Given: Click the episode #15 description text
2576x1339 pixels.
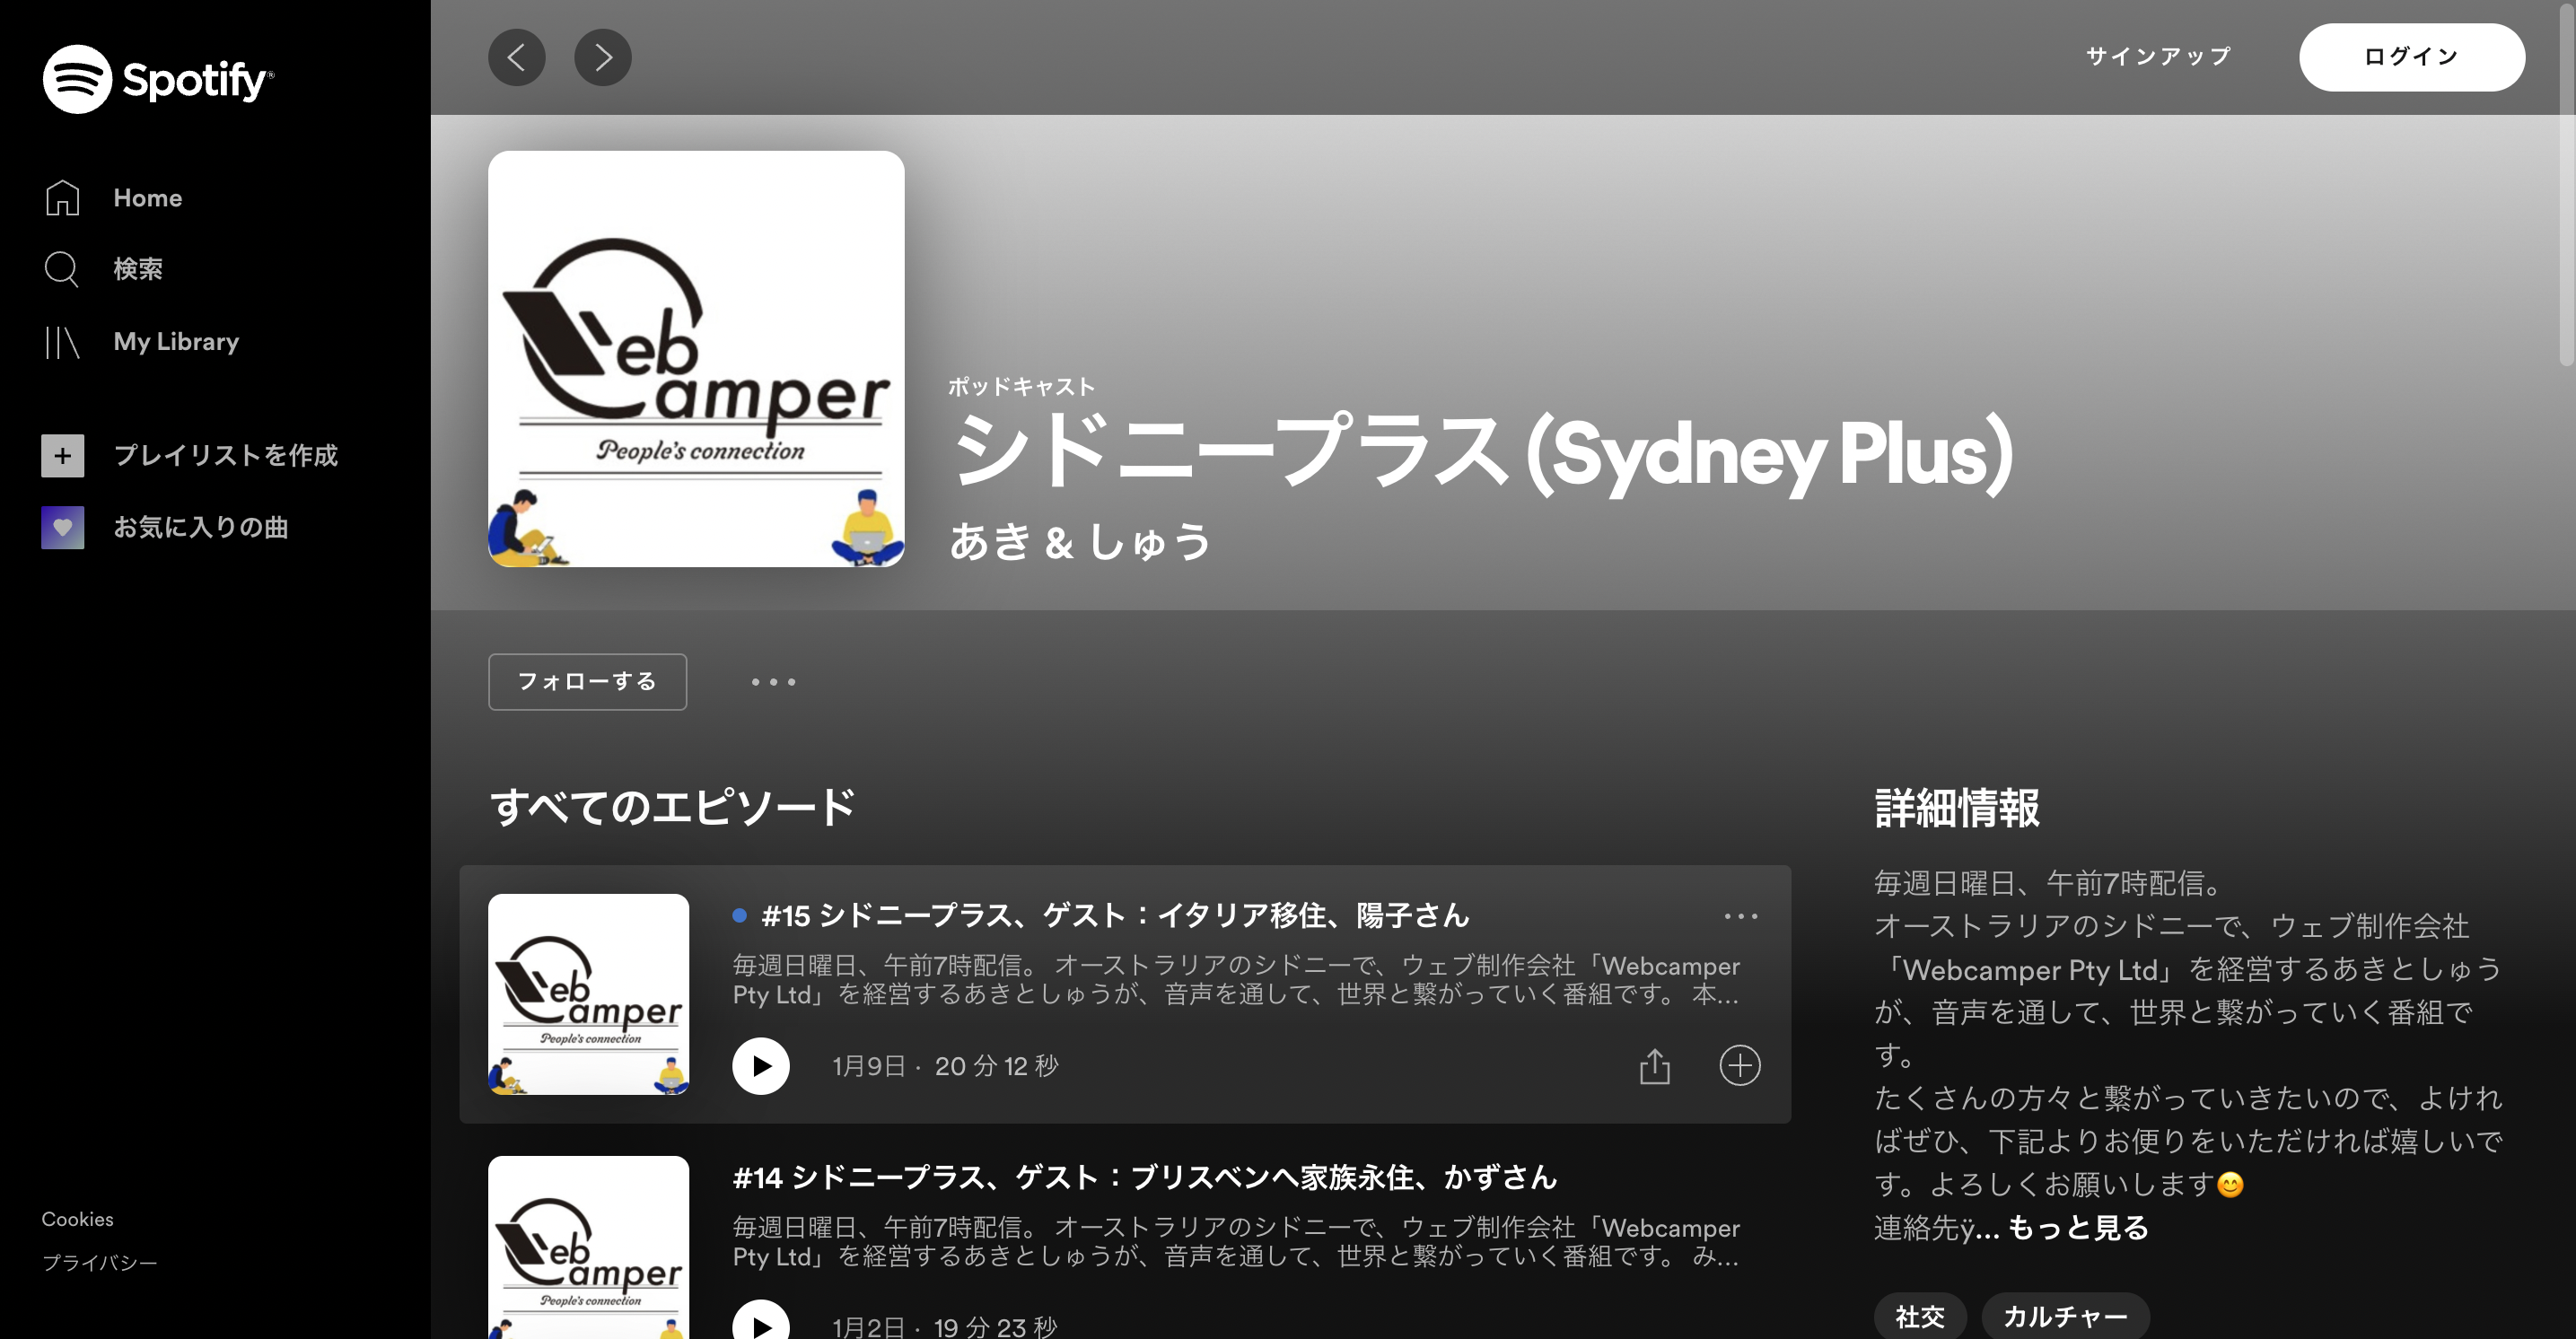Looking at the screenshot, I should (x=1236, y=980).
